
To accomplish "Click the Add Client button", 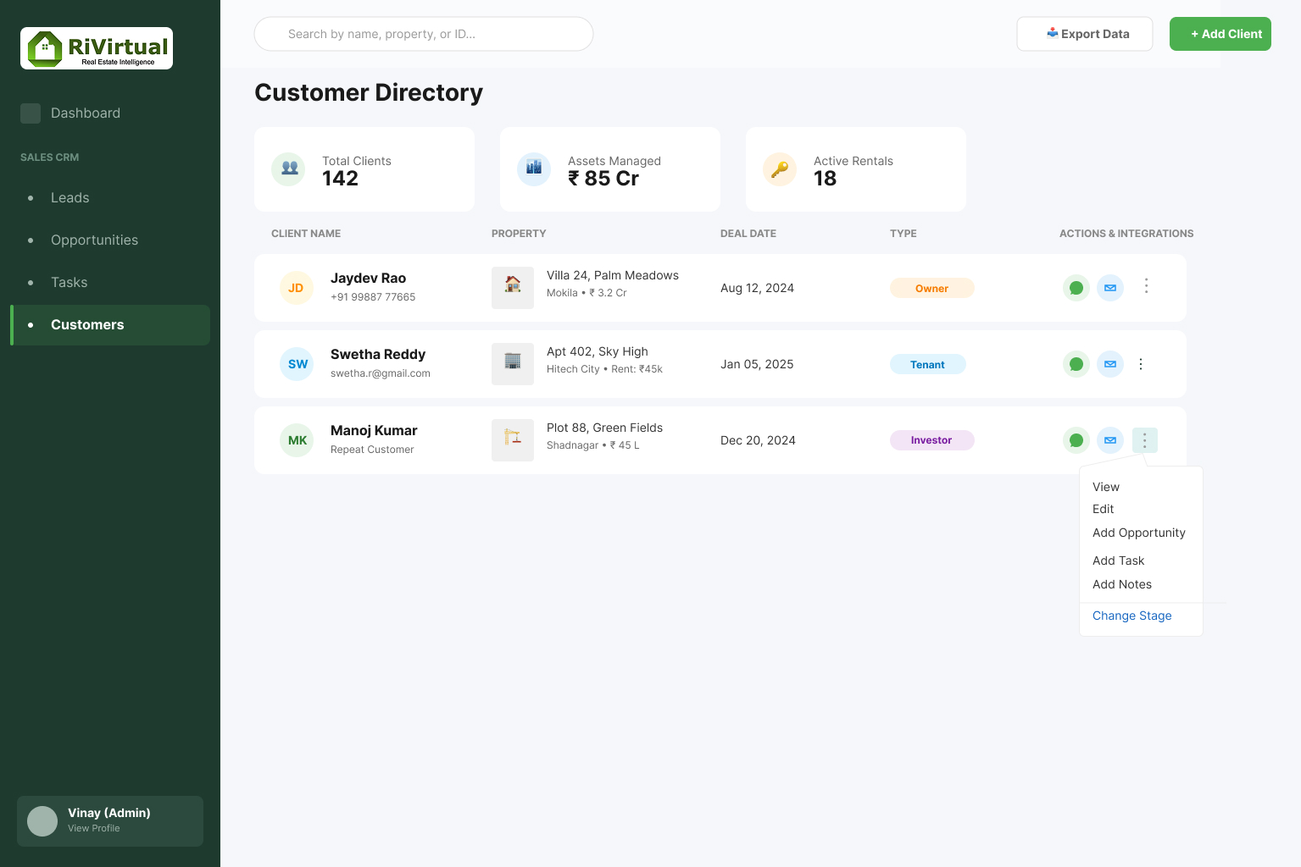I will coord(1220,34).
